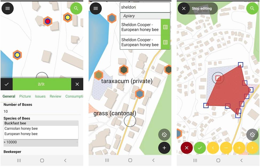Tap Android recent apps button in left screen
260x167 pixels.
coord(19,160)
